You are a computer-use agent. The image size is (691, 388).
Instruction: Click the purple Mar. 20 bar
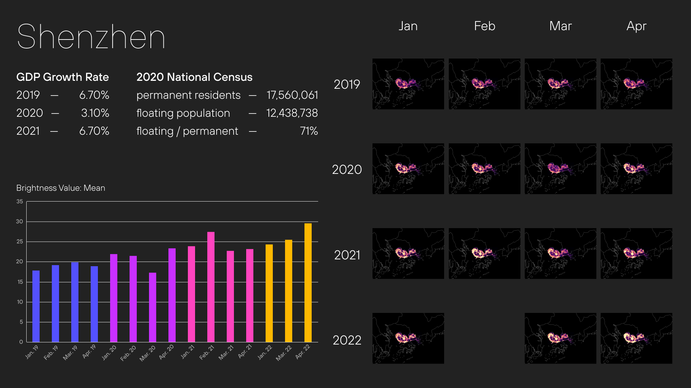(x=153, y=307)
